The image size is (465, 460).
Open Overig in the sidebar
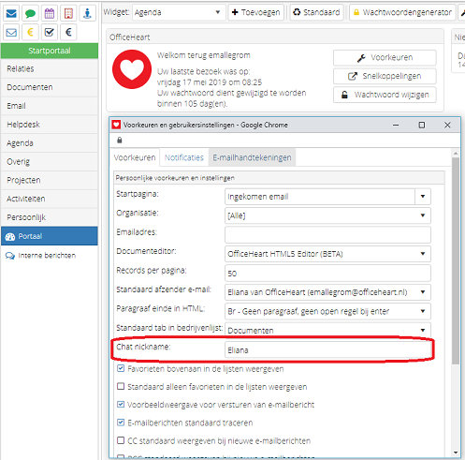(x=50, y=162)
